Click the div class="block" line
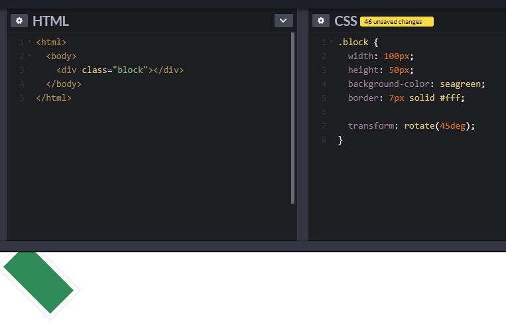 pos(120,70)
